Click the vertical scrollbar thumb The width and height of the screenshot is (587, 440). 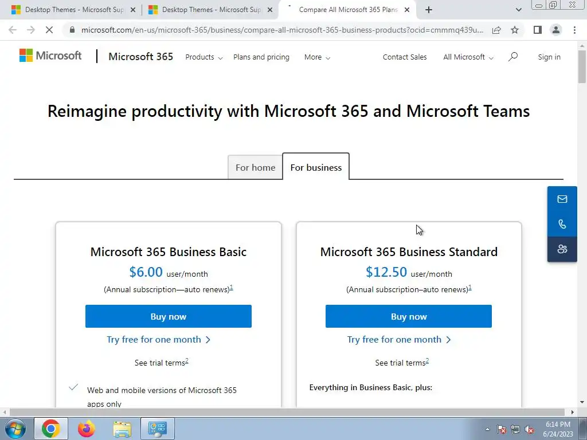(582, 66)
